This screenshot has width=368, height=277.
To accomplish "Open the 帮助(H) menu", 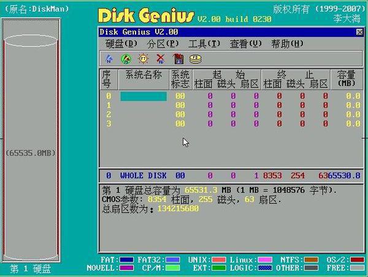I will click(287, 44).
